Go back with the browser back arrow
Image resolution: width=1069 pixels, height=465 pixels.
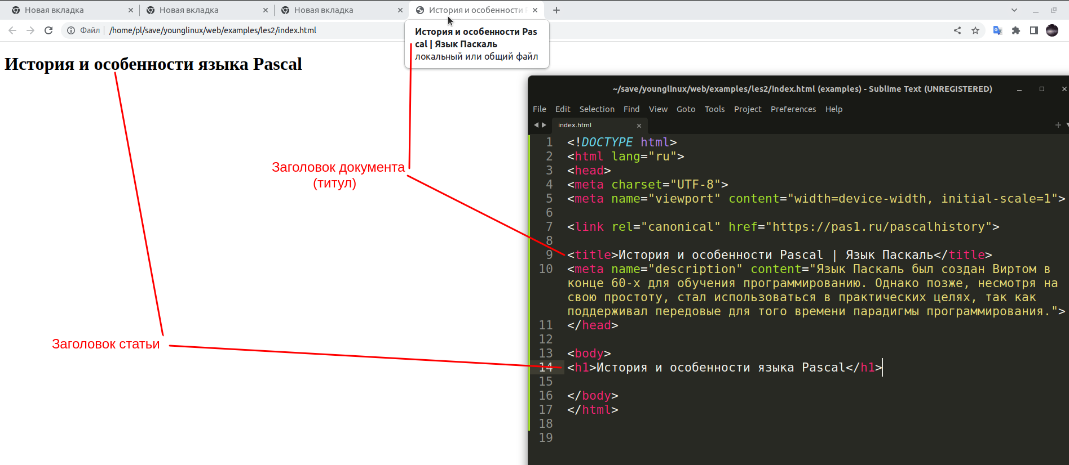[12, 30]
